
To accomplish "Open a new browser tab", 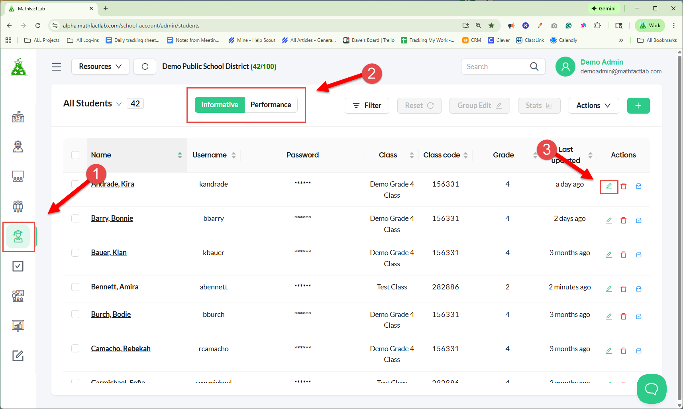I will tap(106, 8).
